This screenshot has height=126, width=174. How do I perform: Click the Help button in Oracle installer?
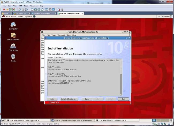point(52,99)
